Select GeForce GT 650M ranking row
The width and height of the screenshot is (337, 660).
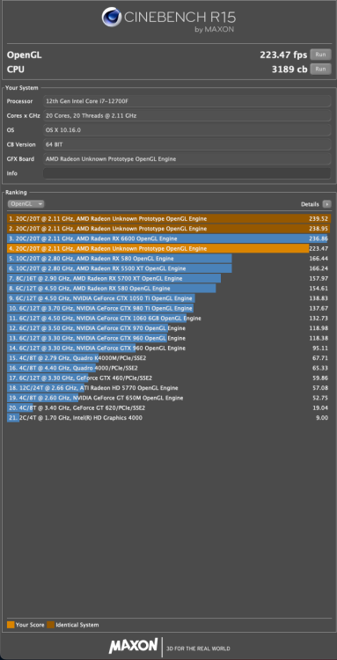click(169, 398)
